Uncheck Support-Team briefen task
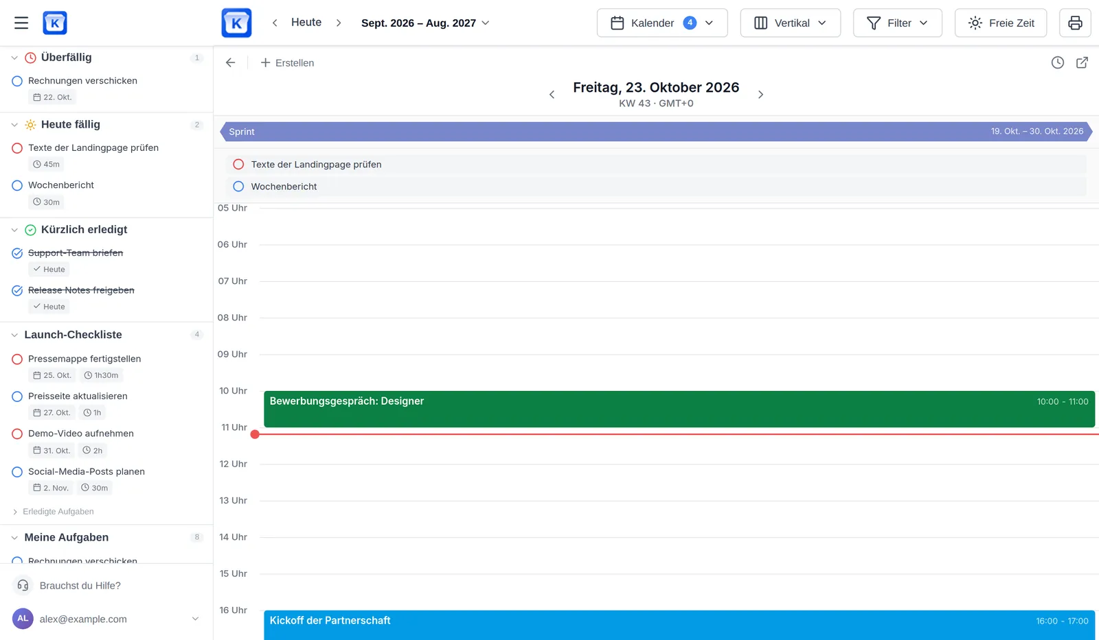The height and width of the screenshot is (640, 1099). [17, 253]
